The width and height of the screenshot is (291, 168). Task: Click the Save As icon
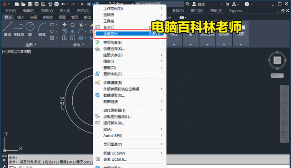pos(36,4)
